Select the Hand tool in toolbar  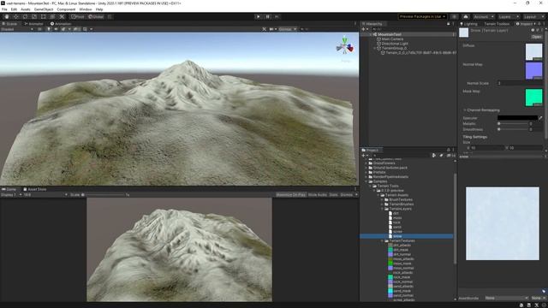7,16
